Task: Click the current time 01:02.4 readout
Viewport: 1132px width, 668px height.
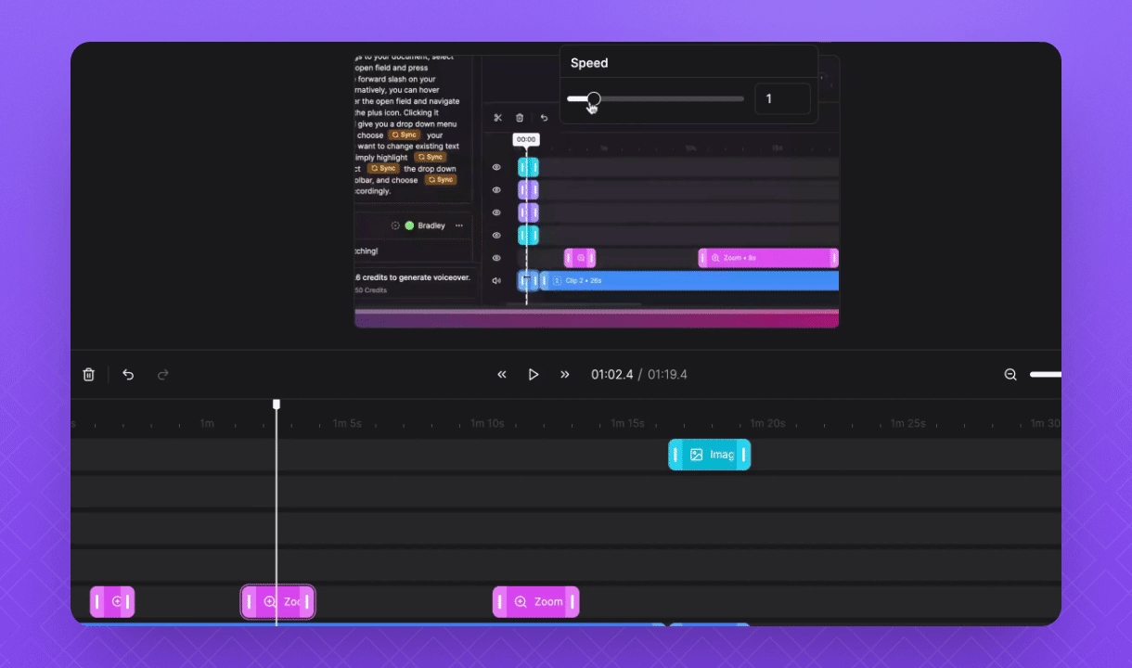Action: point(612,375)
